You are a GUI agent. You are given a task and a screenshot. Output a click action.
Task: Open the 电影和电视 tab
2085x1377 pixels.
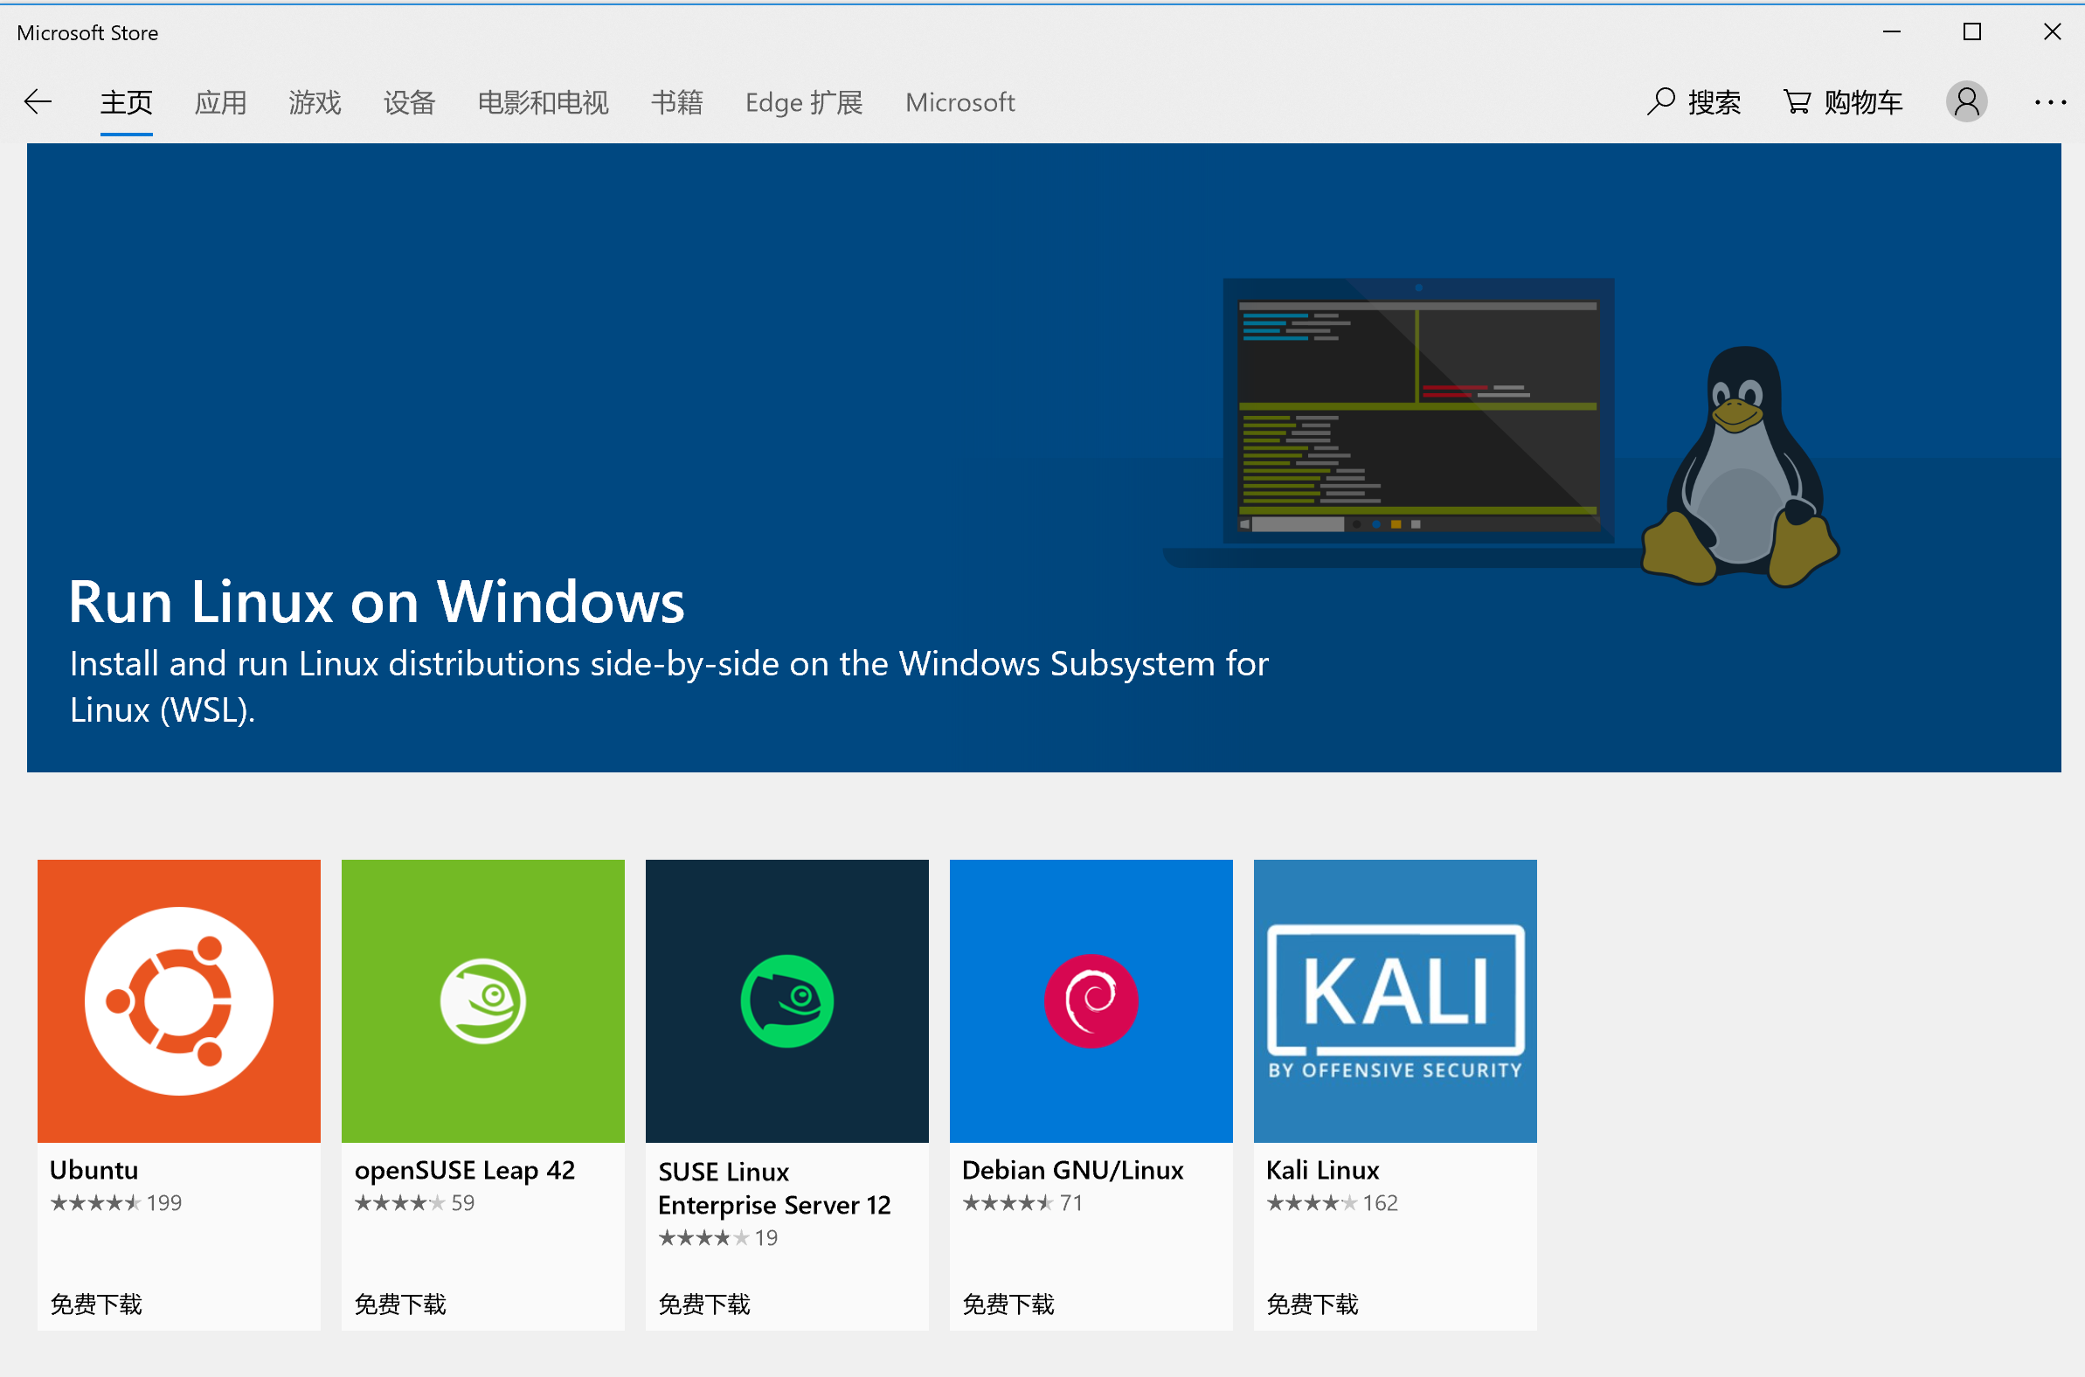click(543, 102)
